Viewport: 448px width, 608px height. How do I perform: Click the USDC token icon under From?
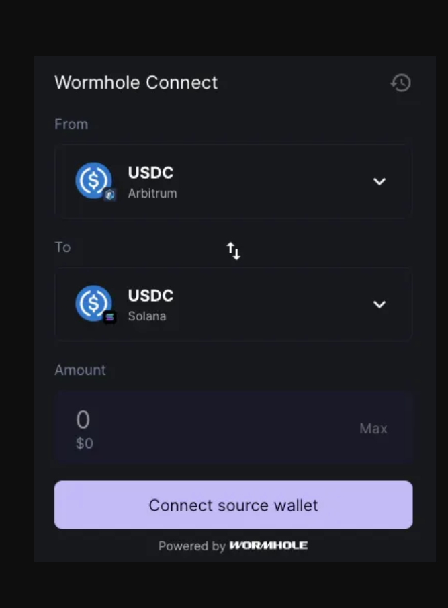coord(93,181)
